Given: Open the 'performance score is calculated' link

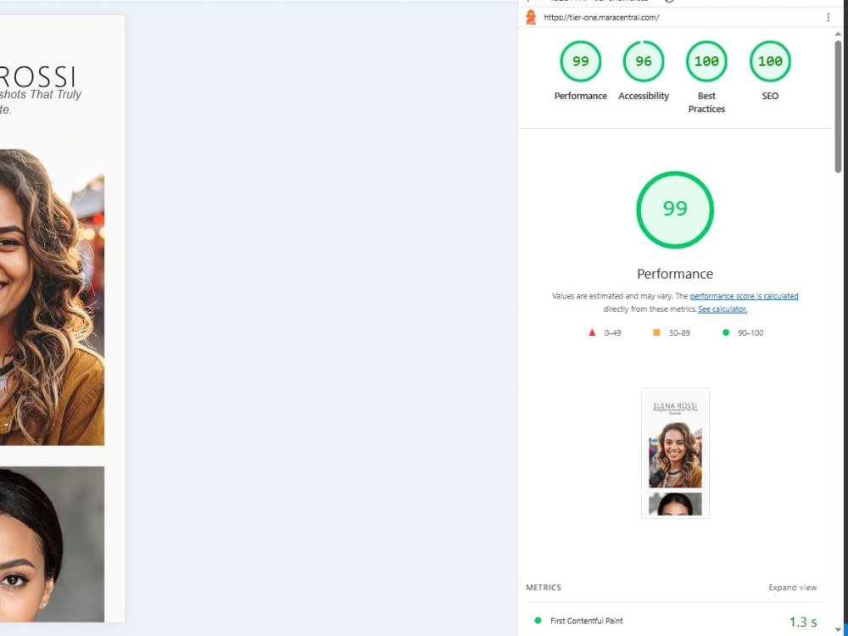Looking at the screenshot, I should click(x=744, y=296).
